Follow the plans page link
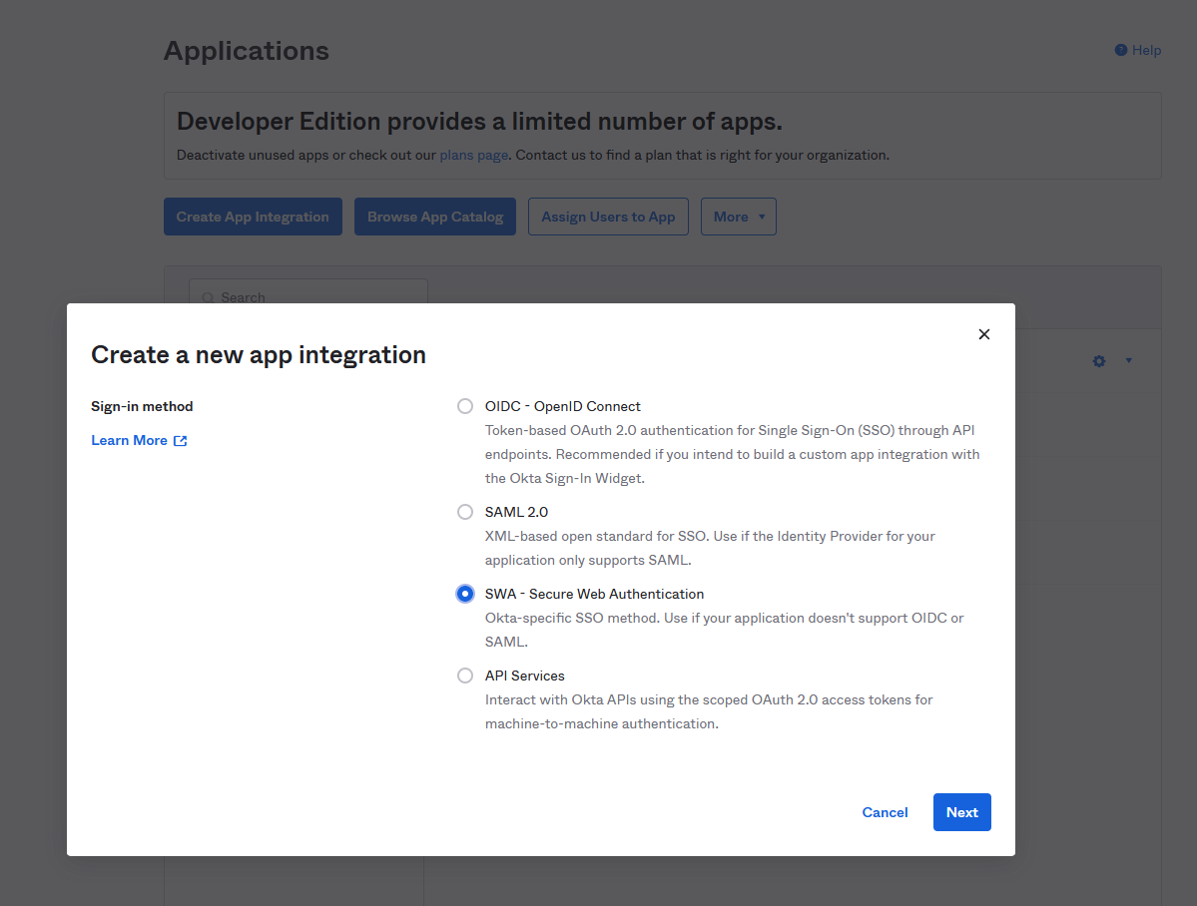 (x=474, y=155)
